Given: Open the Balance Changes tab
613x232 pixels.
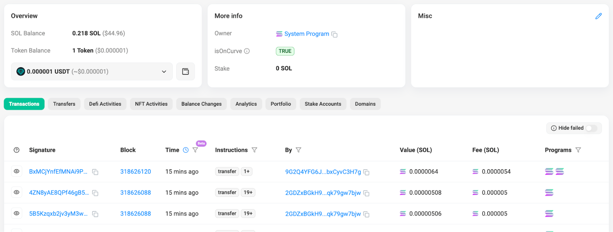Looking at the screenshot, I should pos(201,104).
